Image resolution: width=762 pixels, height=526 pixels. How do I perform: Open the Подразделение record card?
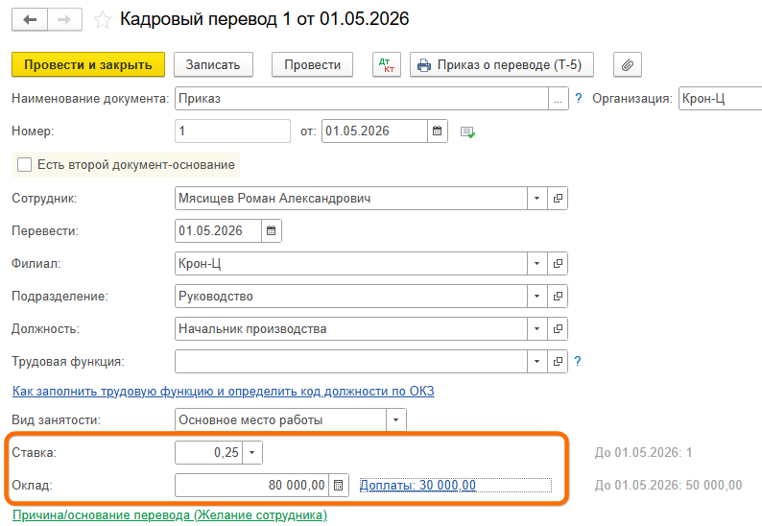pyautogui.click(x=558, y=296)
